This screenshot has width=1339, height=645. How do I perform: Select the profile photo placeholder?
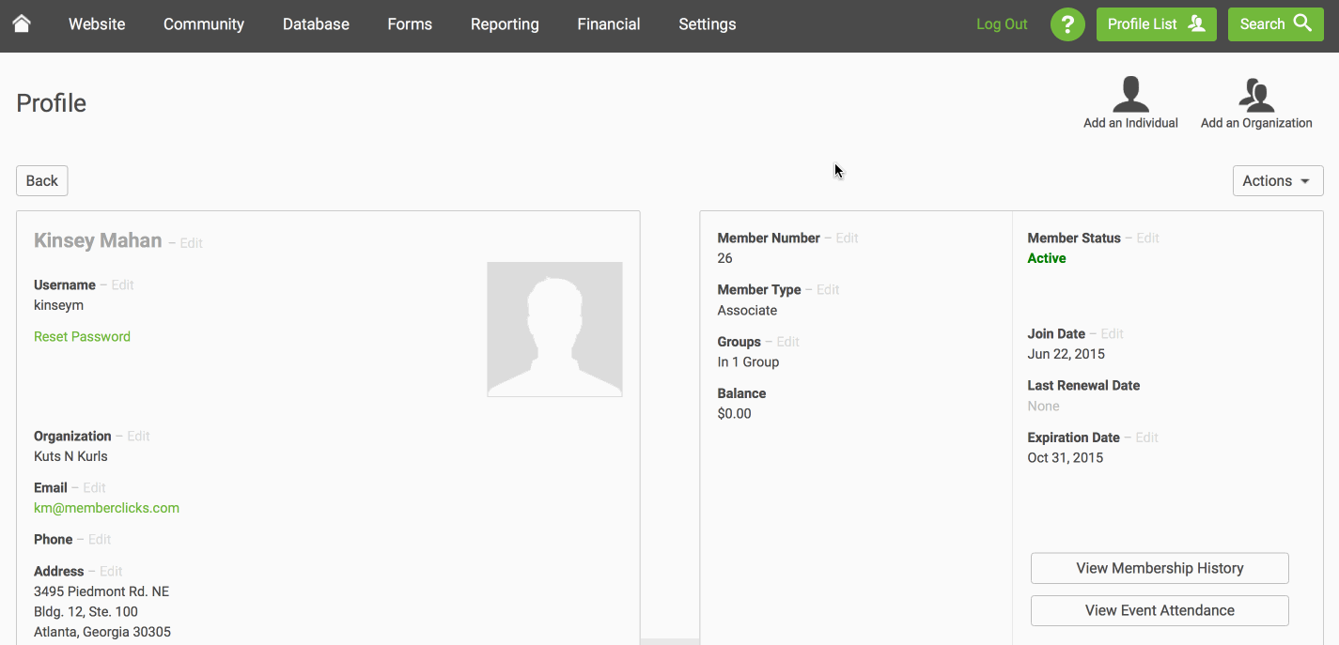554,330
